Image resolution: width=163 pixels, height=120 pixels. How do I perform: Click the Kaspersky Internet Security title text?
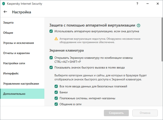(x=24, y=4)
